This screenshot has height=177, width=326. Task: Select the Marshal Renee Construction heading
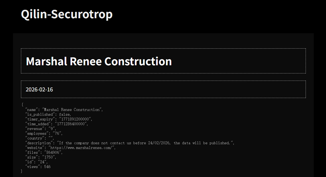click(99, 61)
